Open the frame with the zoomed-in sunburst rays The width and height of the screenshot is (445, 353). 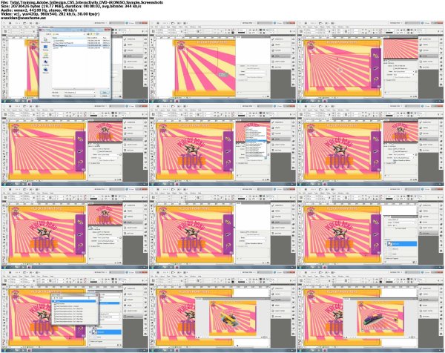point(222,62)
